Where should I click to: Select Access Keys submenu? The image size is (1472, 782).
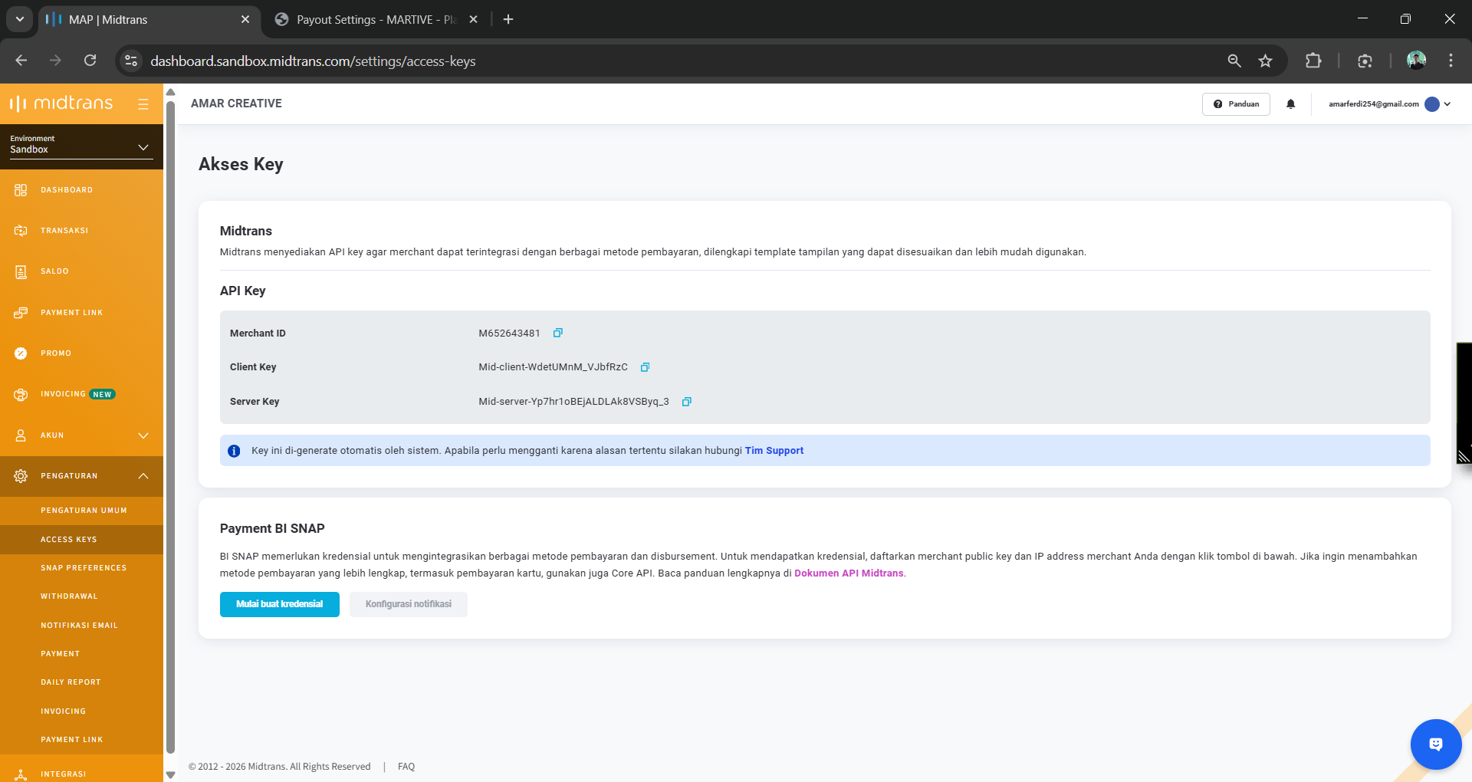[x=69, y=540]
